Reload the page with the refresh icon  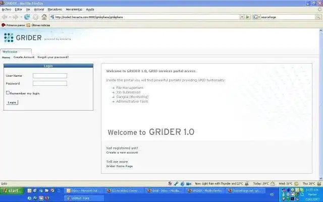(x=27, y=17)
